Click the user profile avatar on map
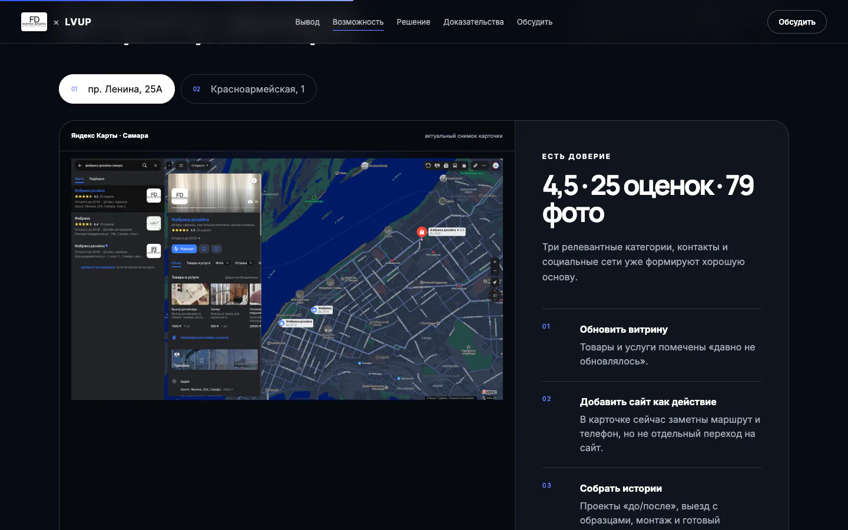The height and width of the screenshot is (530, 848). pyautogui.click(x=496, y=165)
